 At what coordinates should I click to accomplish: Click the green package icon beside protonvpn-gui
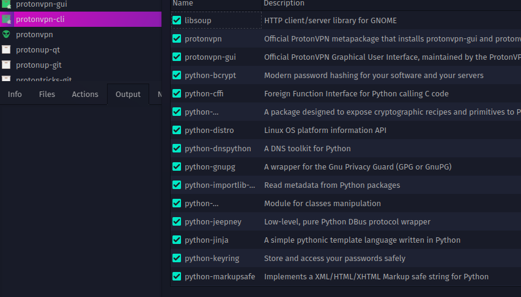coord(6,4)
